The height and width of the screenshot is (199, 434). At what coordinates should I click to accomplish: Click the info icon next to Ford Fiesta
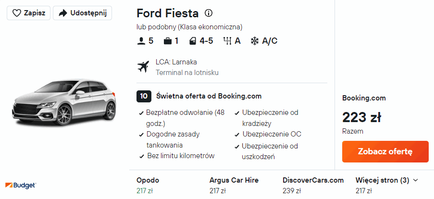click(x=209, y=13)
